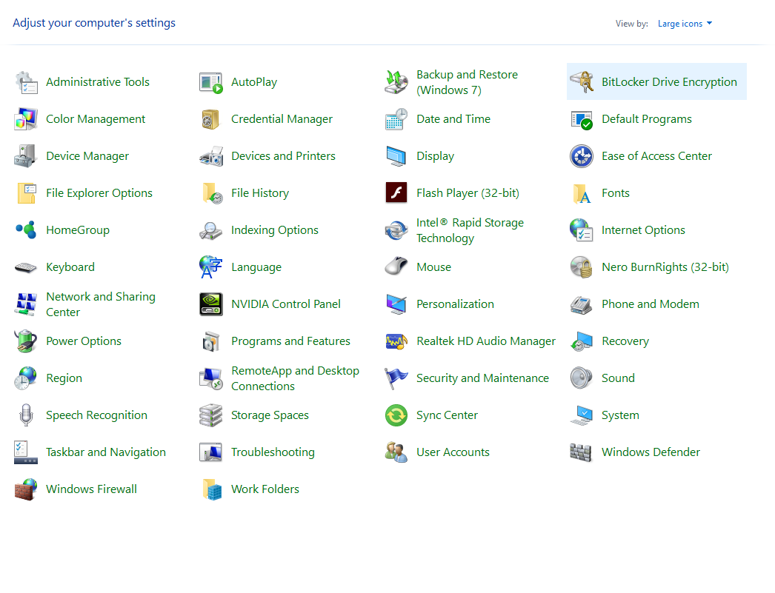Image resolution: width=775 pixels, height=593 pixels.
Task: Click the Device Manager icon
Action: 26,156
